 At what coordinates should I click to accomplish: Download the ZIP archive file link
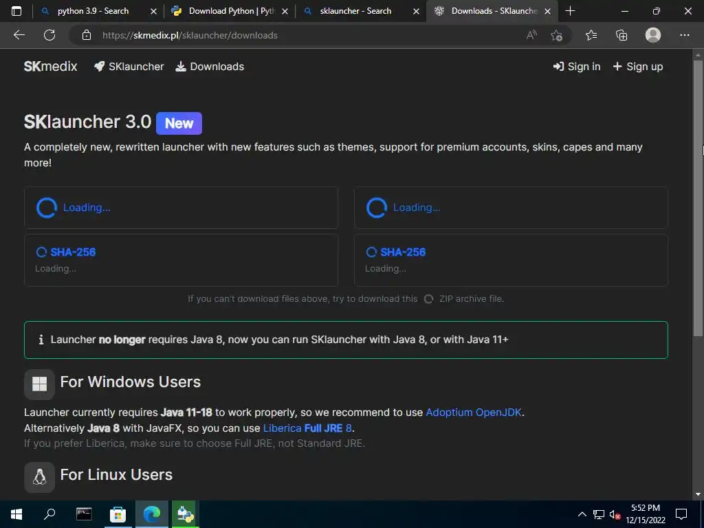(471, 298)
